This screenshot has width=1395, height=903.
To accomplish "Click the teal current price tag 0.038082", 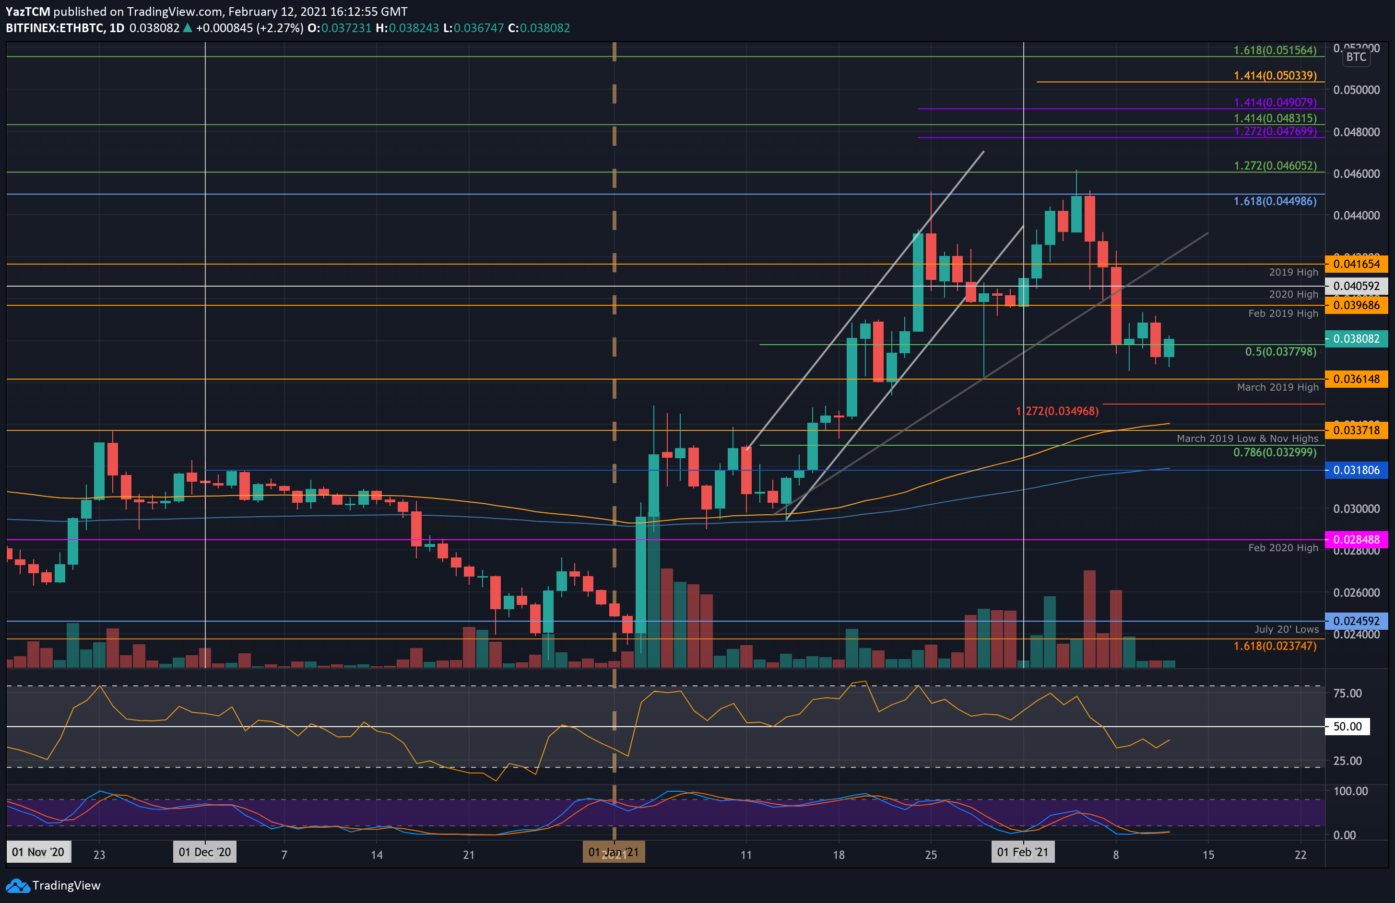I will coord(1357,338).
